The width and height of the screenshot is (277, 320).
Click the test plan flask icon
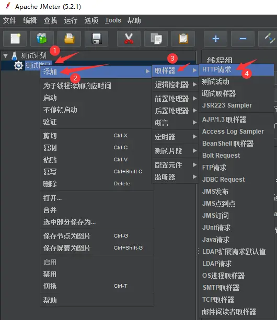point(14,55)
